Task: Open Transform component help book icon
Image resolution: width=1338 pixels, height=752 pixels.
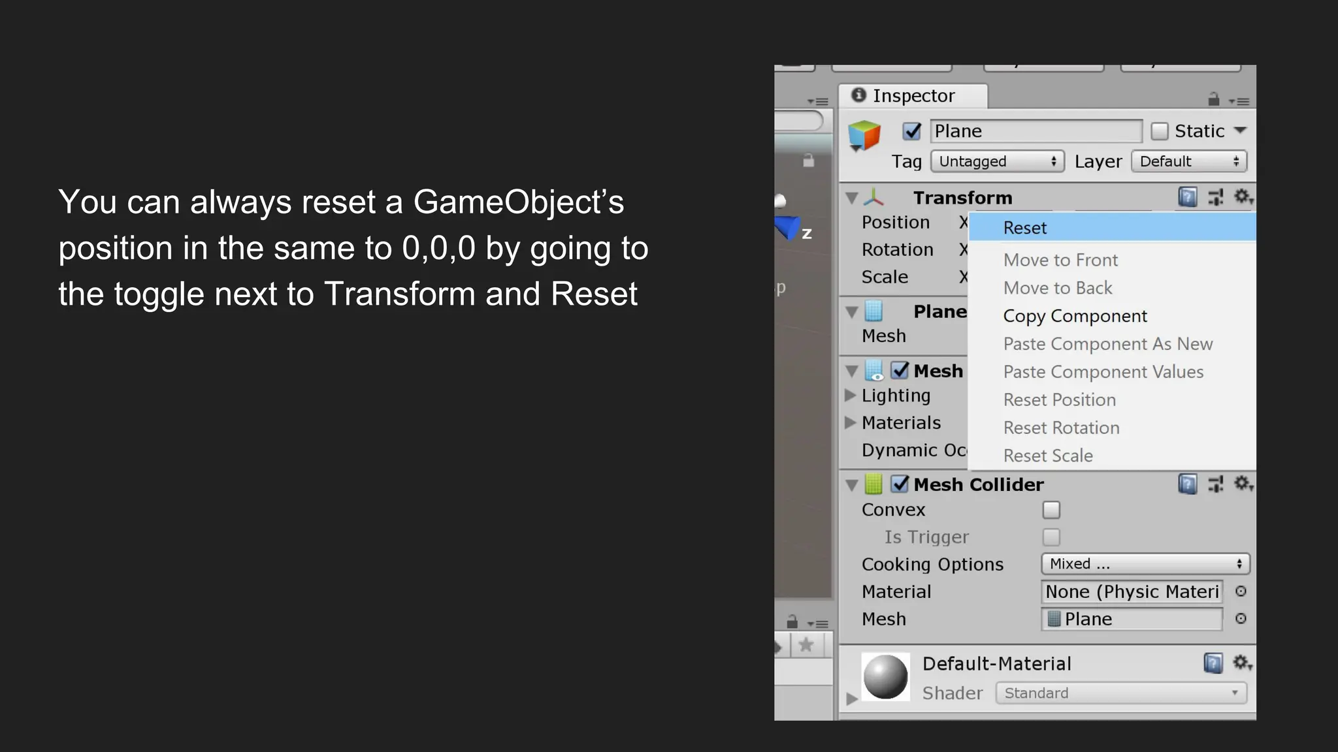Action: (1188, 196)
